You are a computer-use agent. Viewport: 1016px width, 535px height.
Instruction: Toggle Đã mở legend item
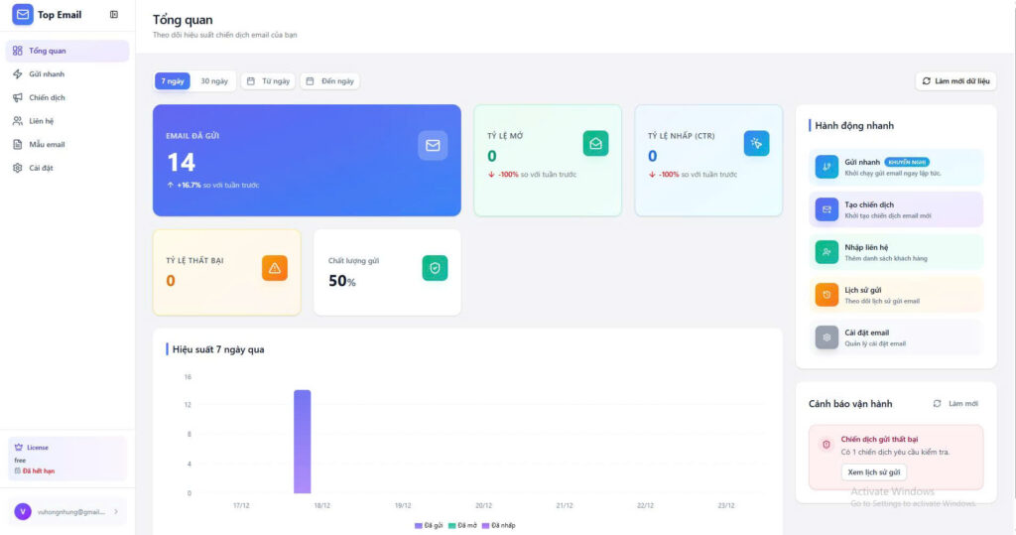(x=462, y=525)
